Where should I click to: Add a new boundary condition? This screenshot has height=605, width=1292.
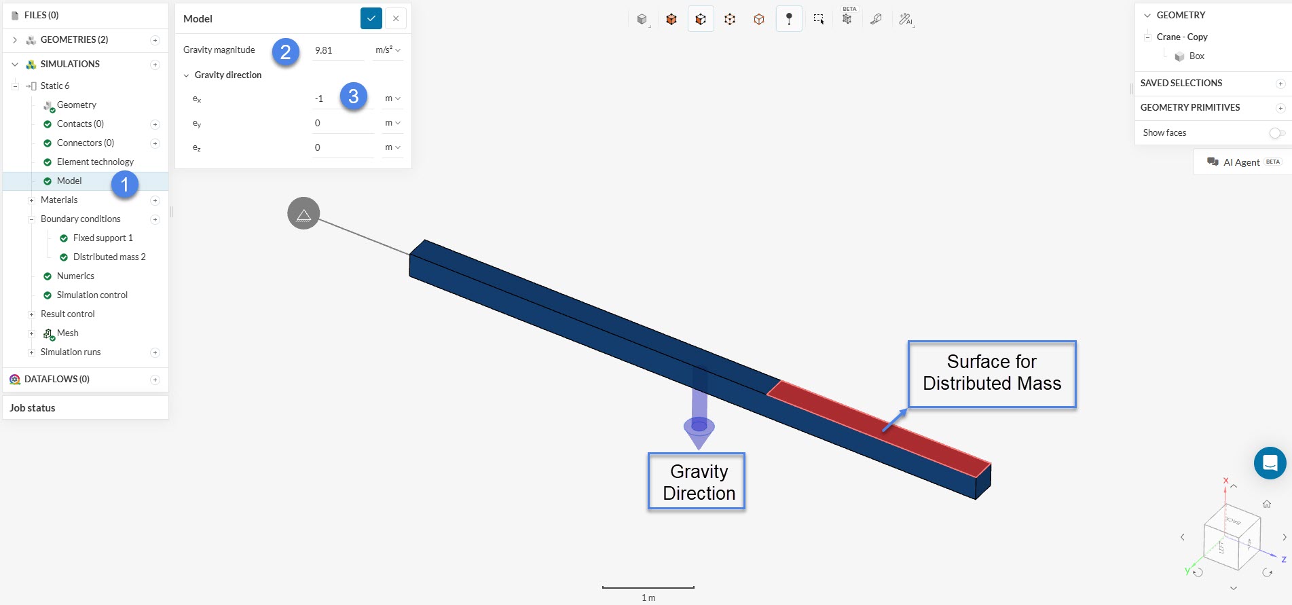[x=155, y=219]
